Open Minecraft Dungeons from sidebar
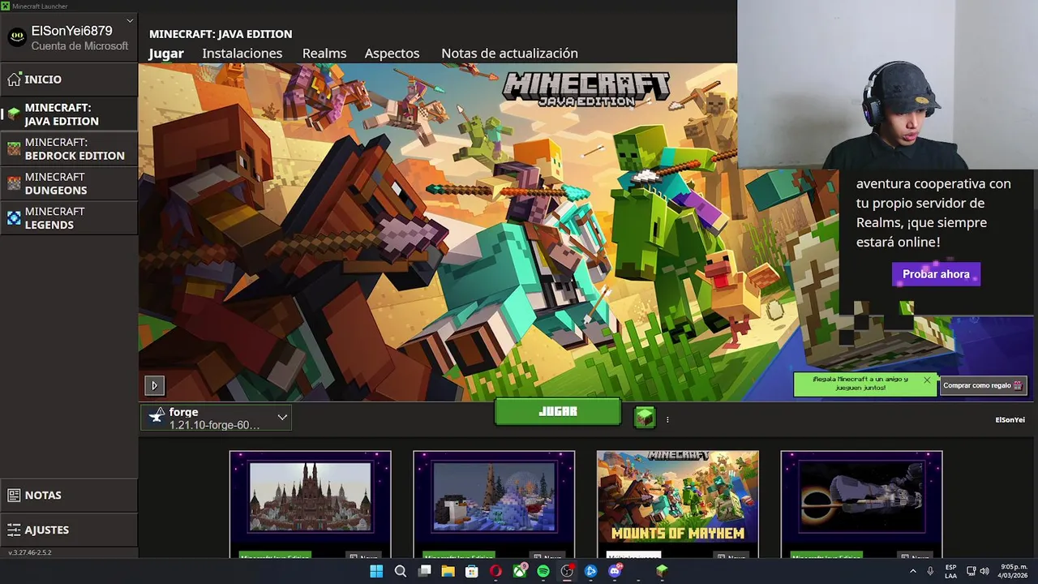Image resolution: width=1038 pixels, height=584 pixels. pos(69,183)
